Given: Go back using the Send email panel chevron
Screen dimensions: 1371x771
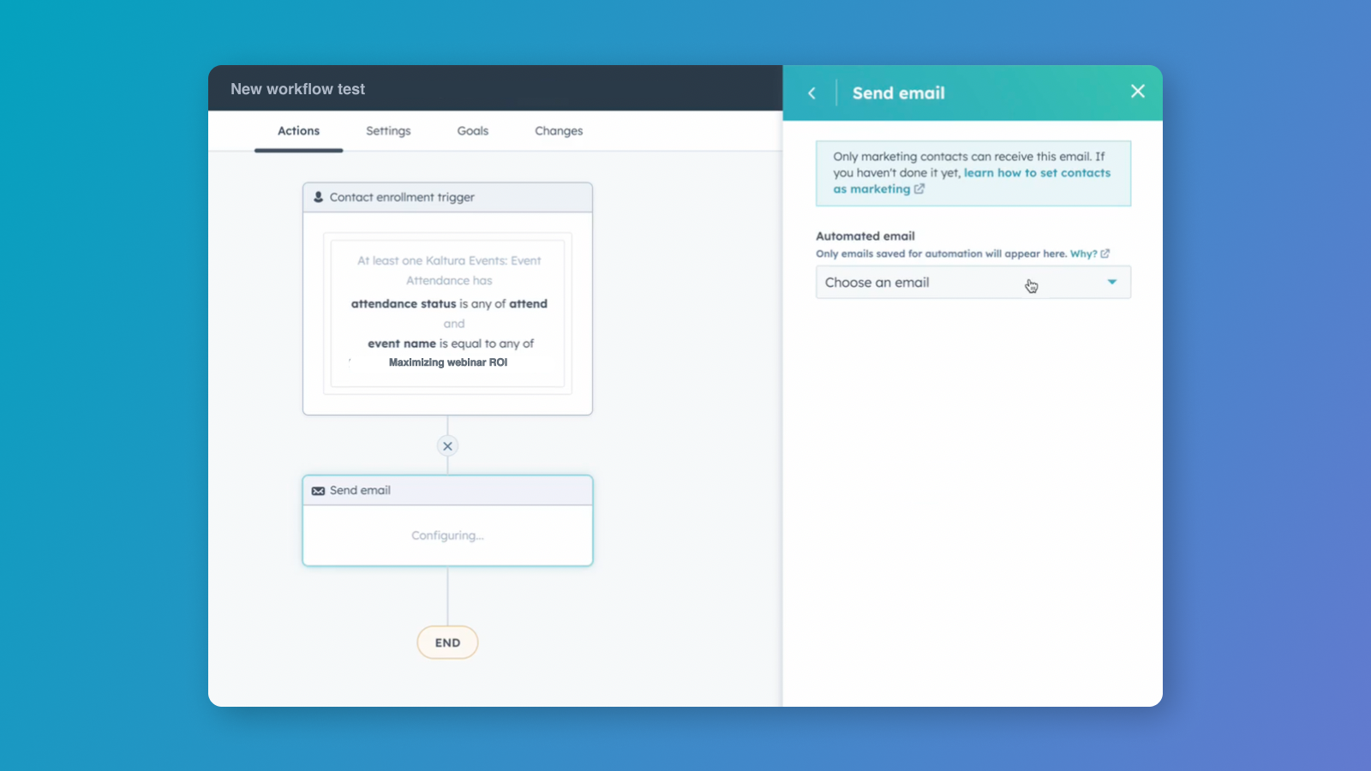Looking at the screenshot, I should point(811,93).
